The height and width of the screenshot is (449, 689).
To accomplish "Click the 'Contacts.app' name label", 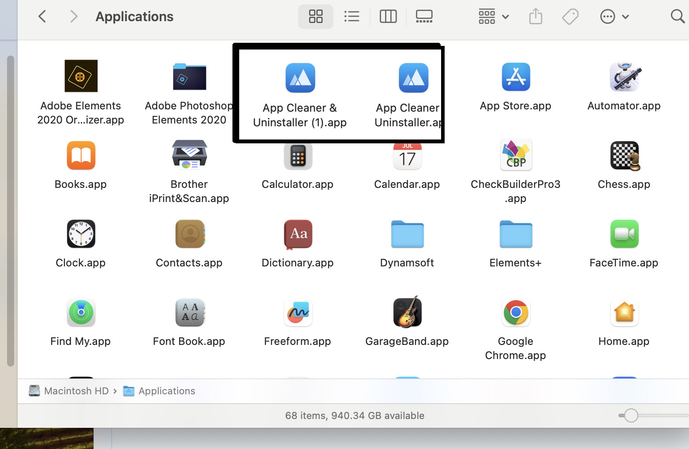I will pos(189,263).
